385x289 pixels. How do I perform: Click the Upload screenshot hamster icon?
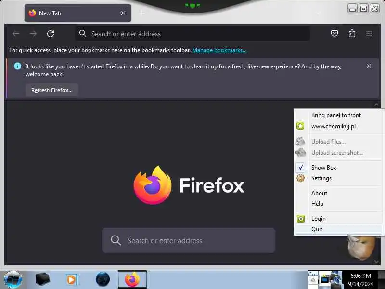click(x=300, y=152)
